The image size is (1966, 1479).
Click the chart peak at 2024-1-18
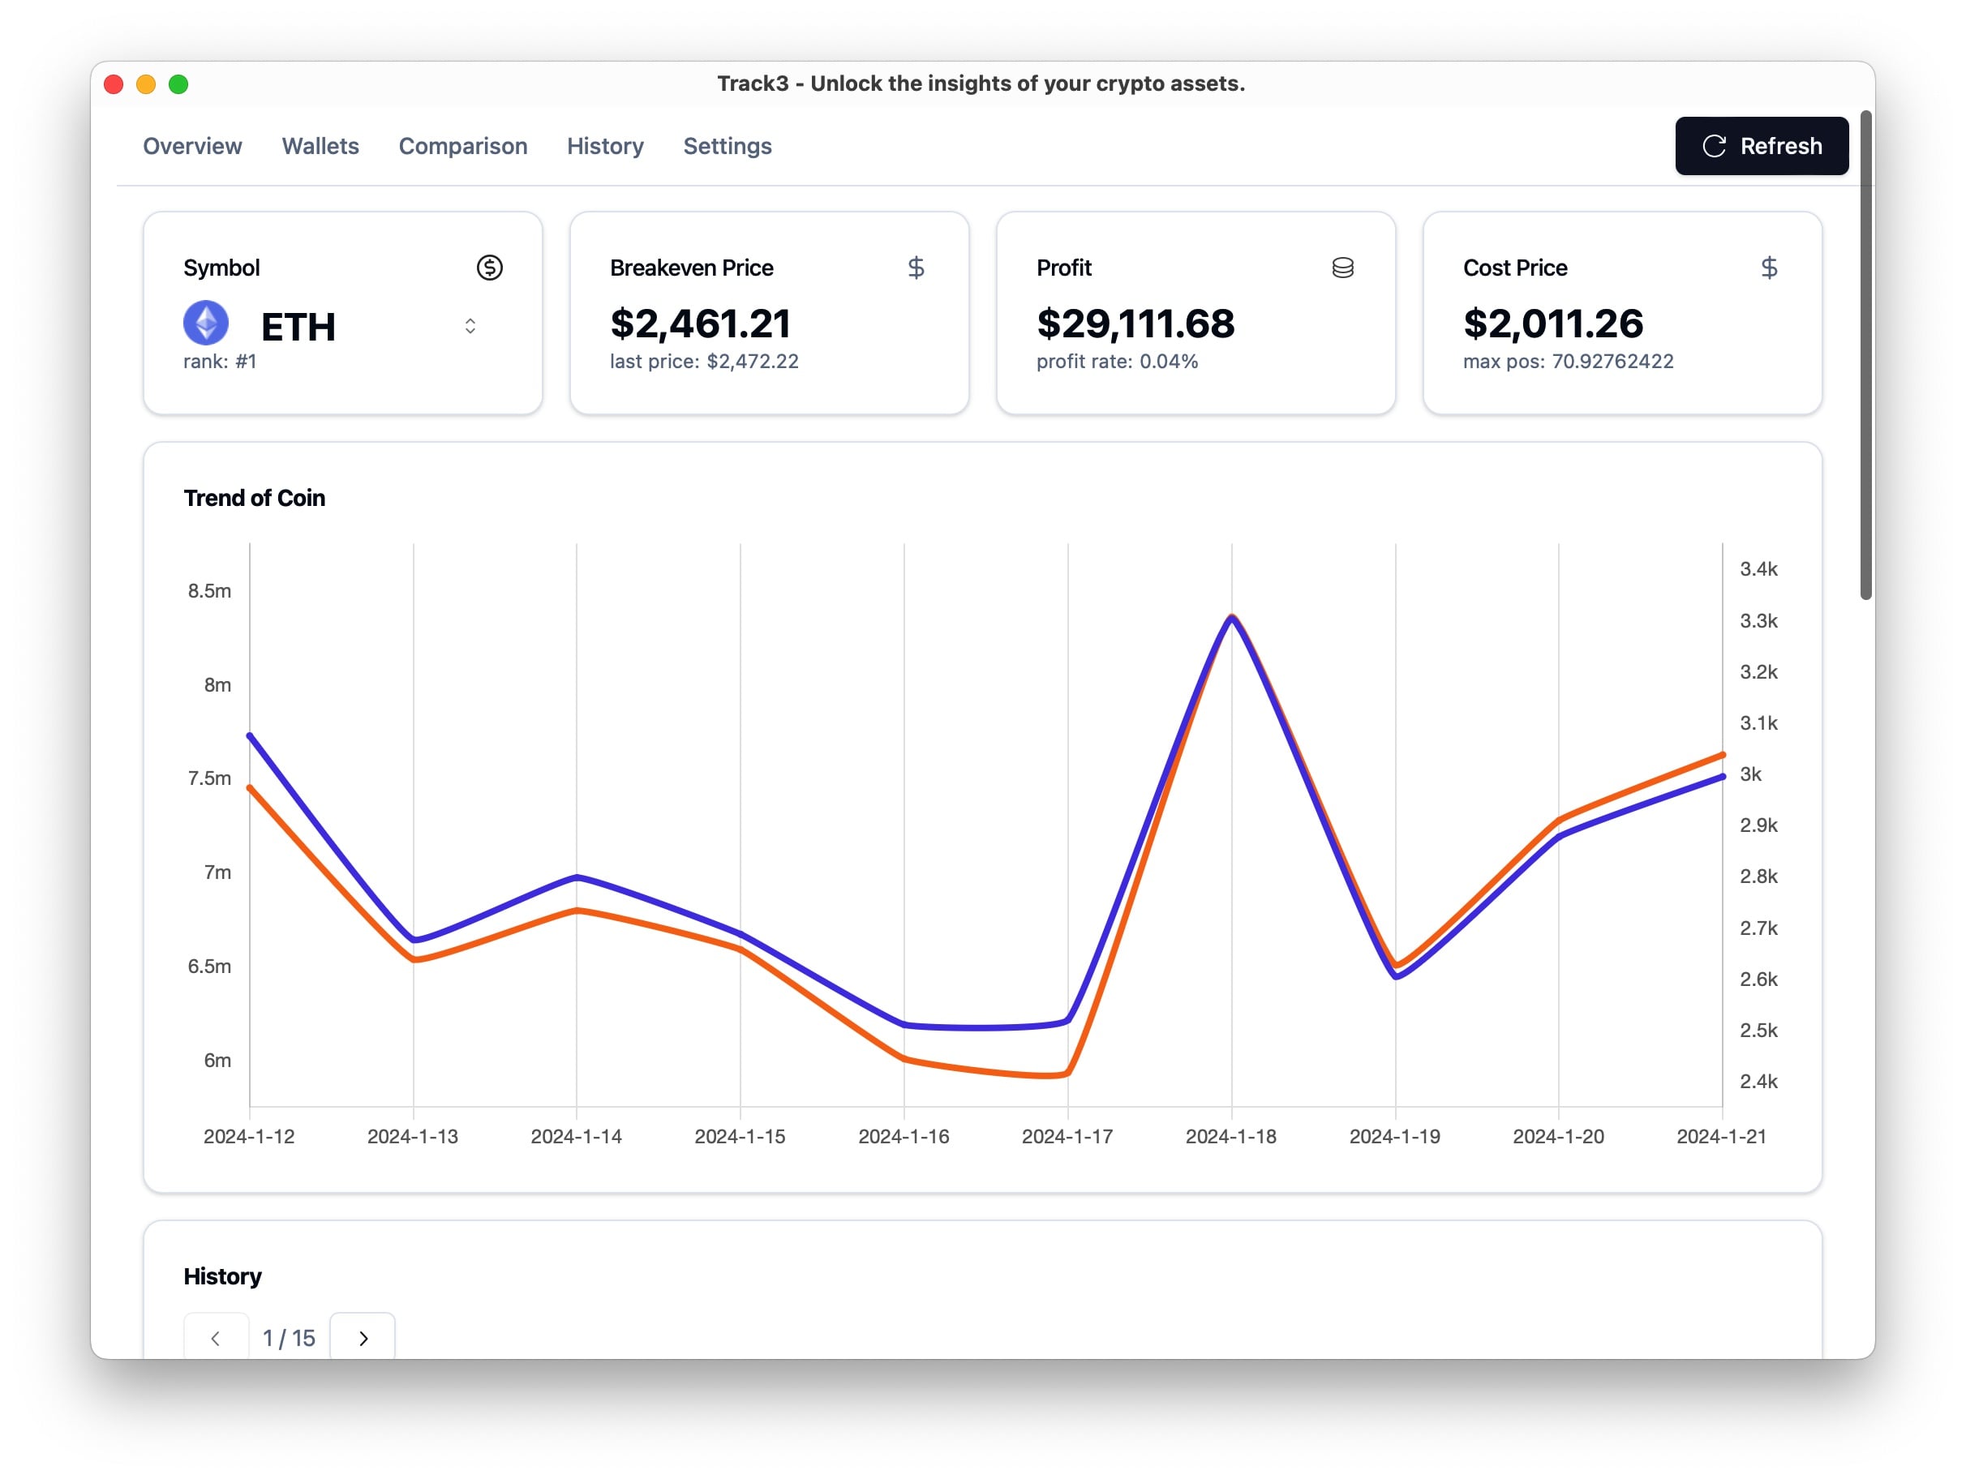1231,617
